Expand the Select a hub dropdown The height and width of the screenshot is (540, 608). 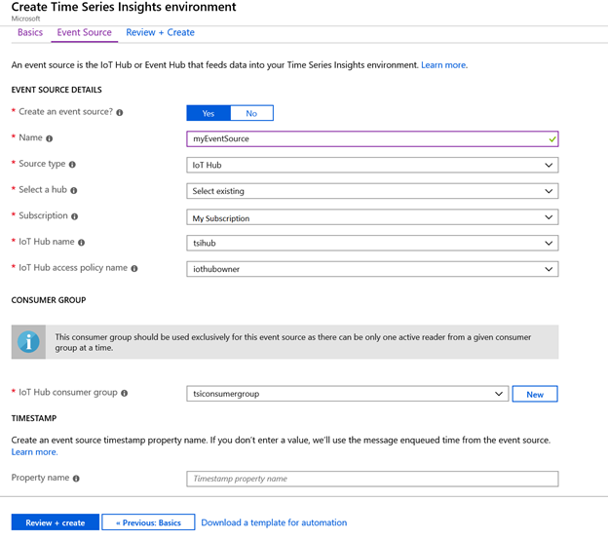(372, 191)
